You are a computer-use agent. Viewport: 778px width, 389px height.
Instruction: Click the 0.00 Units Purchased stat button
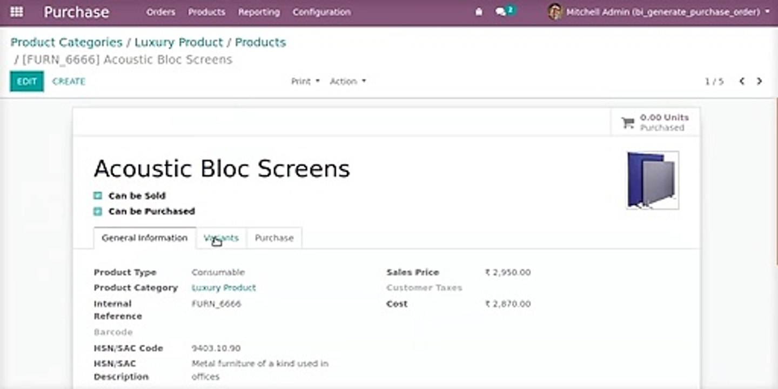(655, 123)
